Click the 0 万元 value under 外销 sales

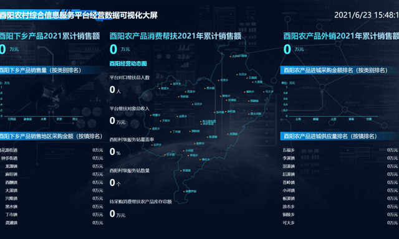tap(294, 49)
